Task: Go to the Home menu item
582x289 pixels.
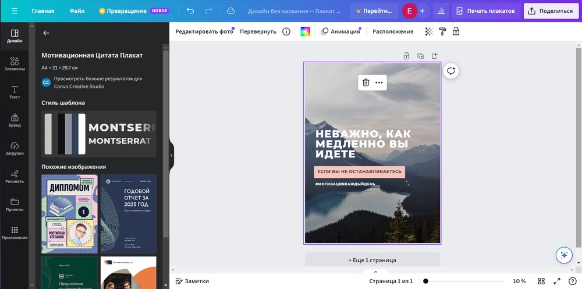Action: (x=43, y=11)
